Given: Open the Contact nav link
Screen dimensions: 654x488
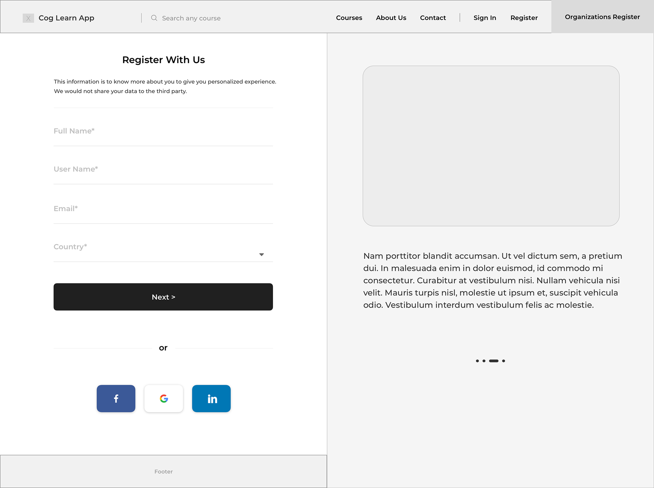Looking at the screenshot, I should pyautogui.click(x=433, y=18).
